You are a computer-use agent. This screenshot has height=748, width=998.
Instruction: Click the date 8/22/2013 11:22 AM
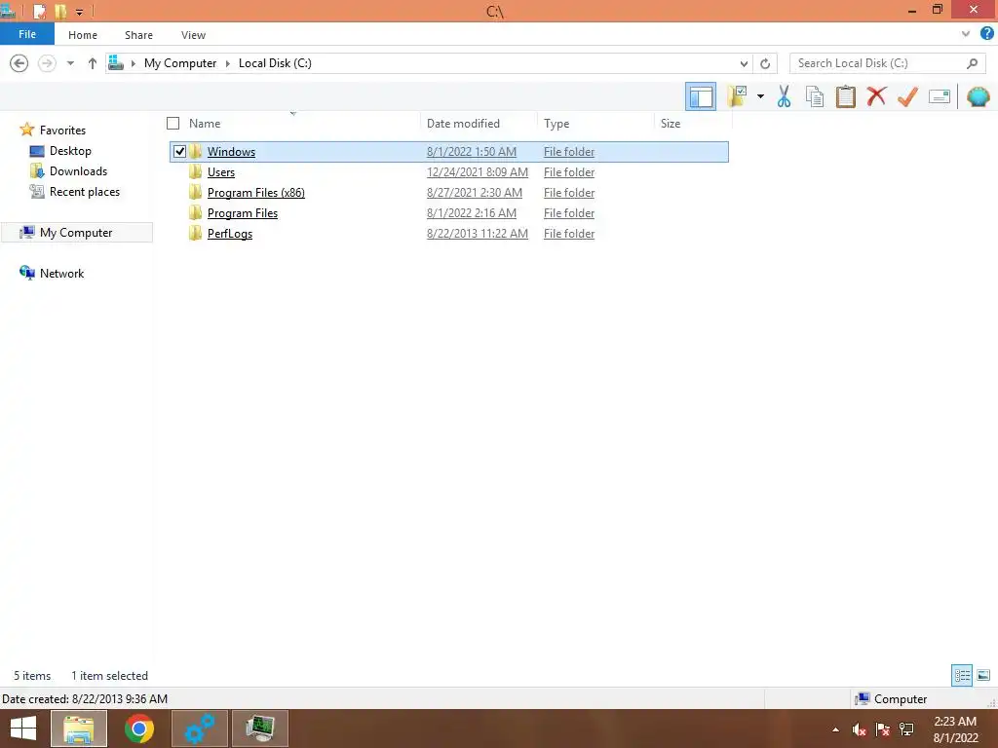(x=478, y=233)
